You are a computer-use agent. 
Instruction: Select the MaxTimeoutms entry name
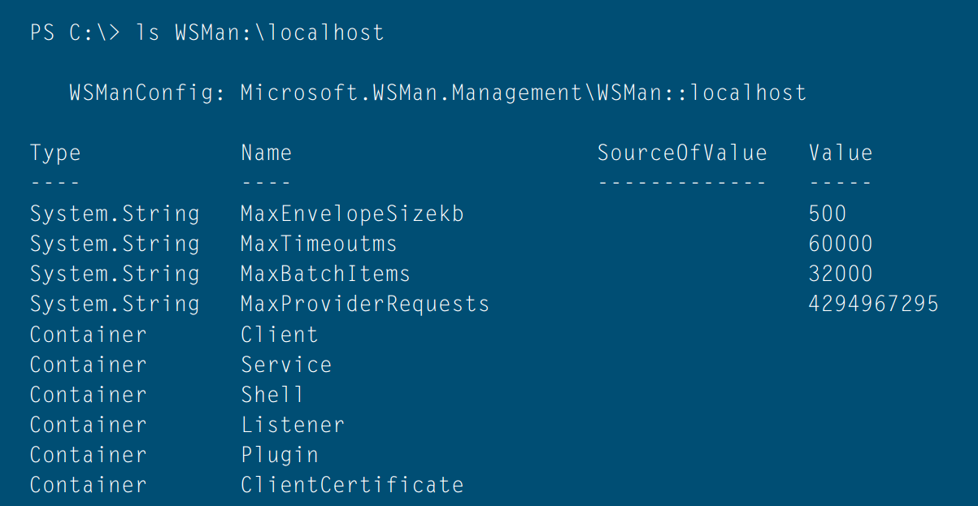pyautogui.click(x=319, y=244)
